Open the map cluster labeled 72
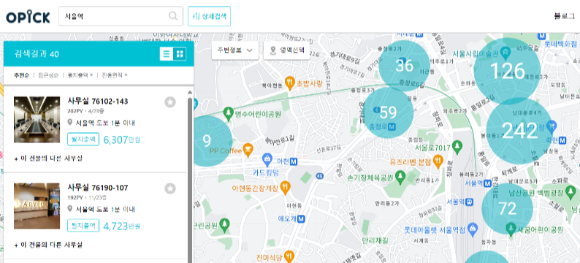 (x=507, y=209)
